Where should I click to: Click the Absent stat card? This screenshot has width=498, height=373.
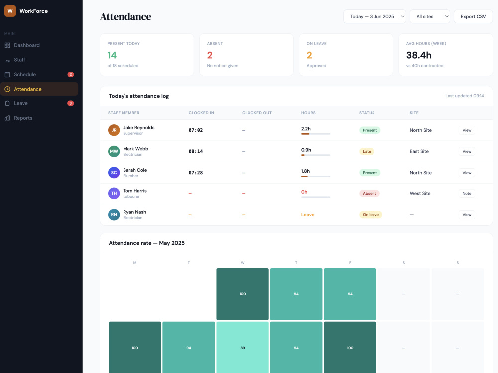(247, 55)
